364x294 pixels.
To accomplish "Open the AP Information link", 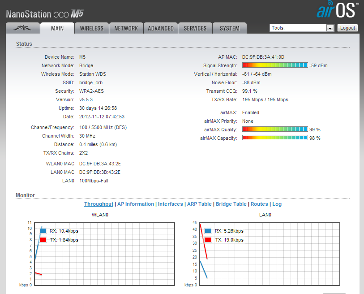I will (135, 204).
